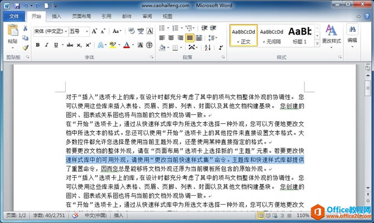Switch to the 插入 tab
374x223 pixels.
[56, 16]
